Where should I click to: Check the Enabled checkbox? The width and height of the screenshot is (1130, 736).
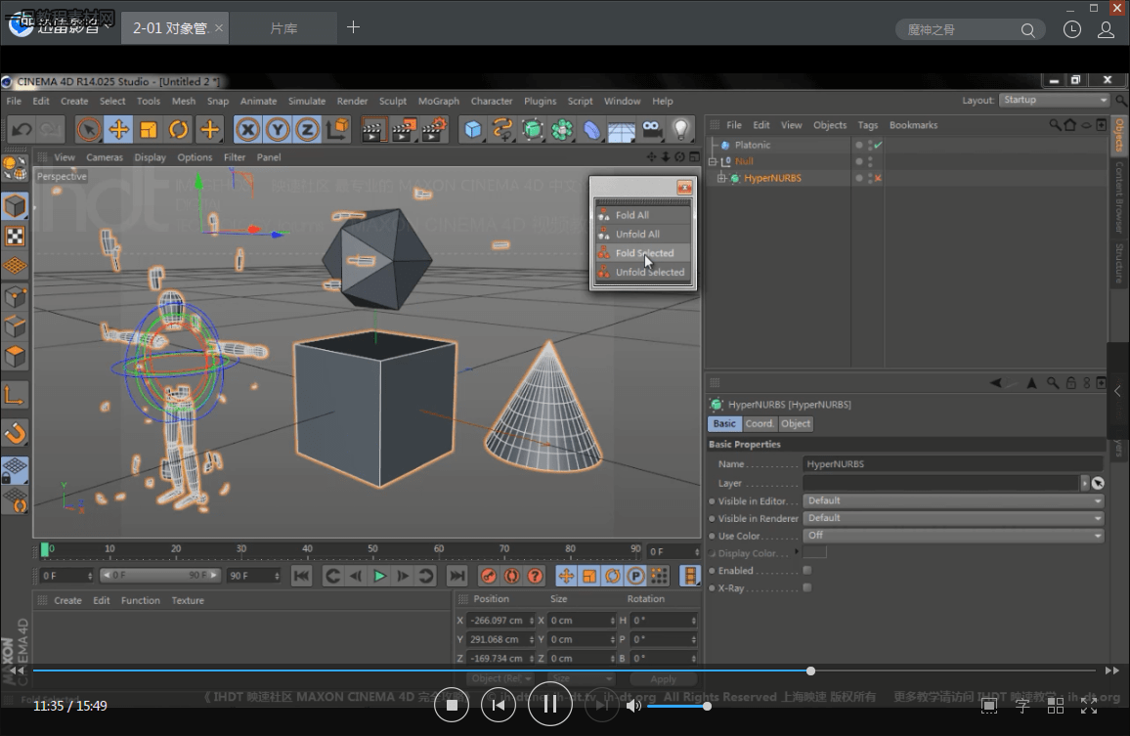coord(807,570)
